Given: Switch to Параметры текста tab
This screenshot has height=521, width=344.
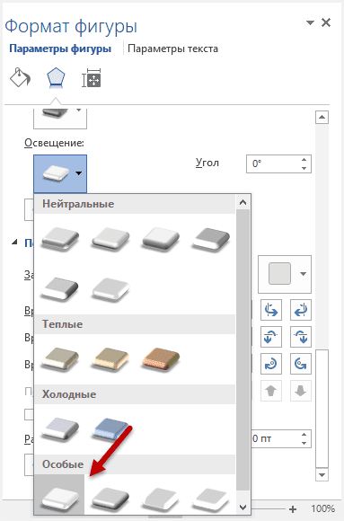Looking at the screenshot, I should pyautogui.click(x=172, y=49).
